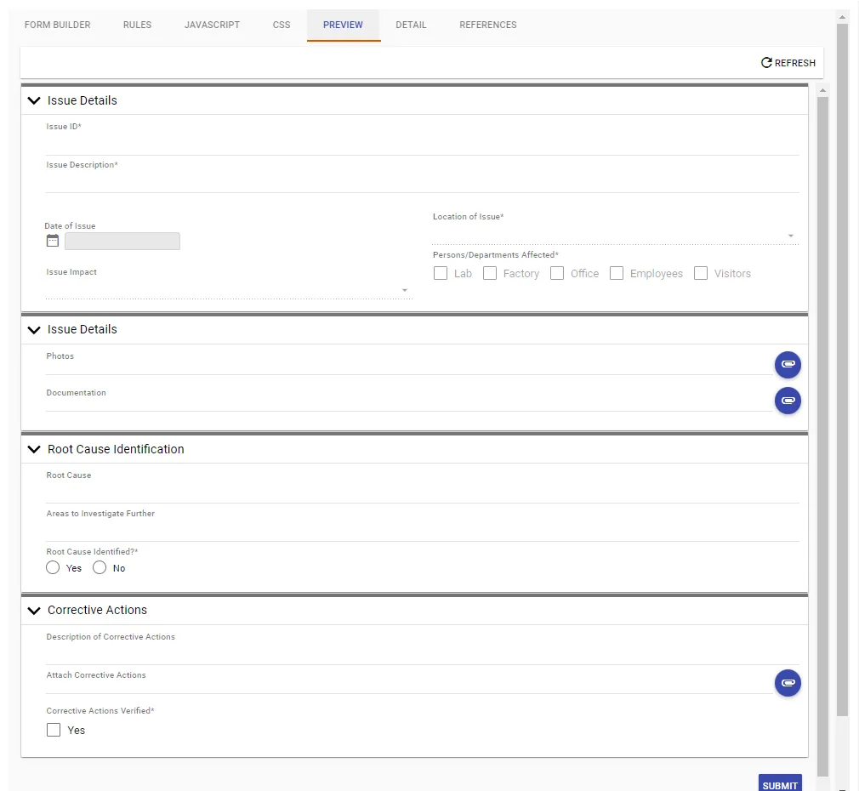This screenshot has width=859, height=791.
Task: Switch to the Form Builder tab
Action: tap(57, 25)
